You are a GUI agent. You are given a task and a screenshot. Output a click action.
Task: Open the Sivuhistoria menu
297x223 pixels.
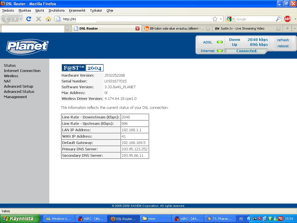click(57, 10)
